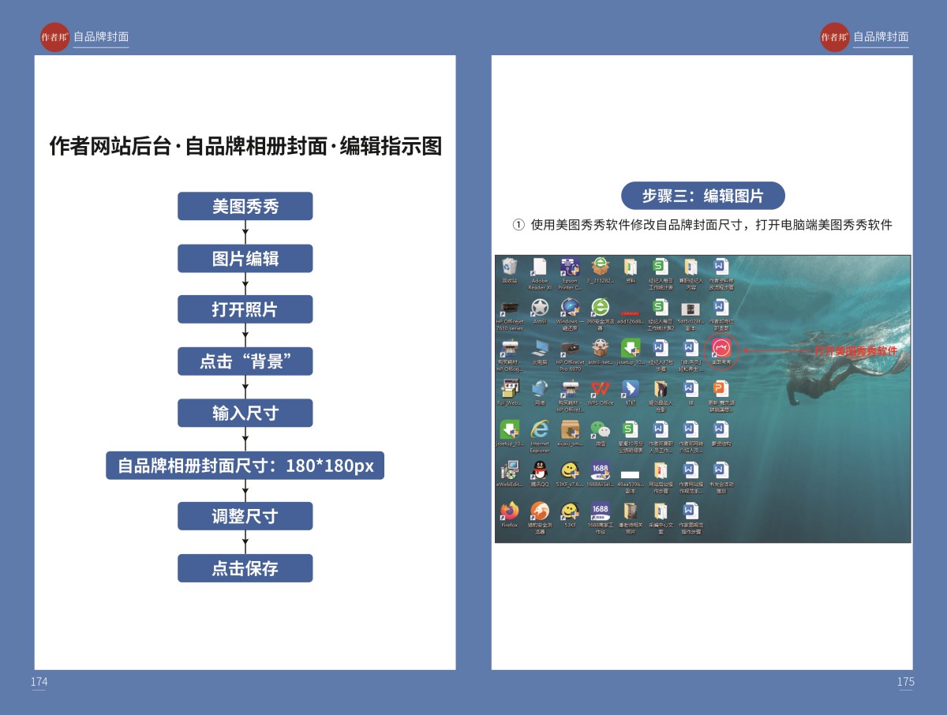Open the WeChat (微信) icon
Screen dimensions: 947x715
(600, 429)
